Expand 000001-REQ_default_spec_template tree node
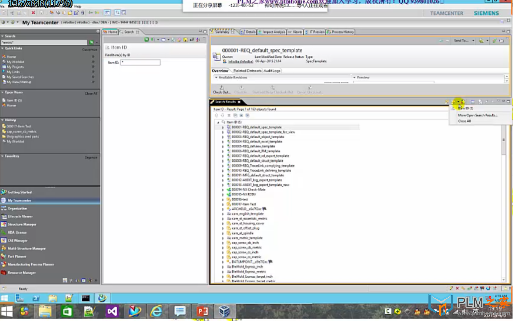This screenshot has height=321, width=513. pos(223,128)
